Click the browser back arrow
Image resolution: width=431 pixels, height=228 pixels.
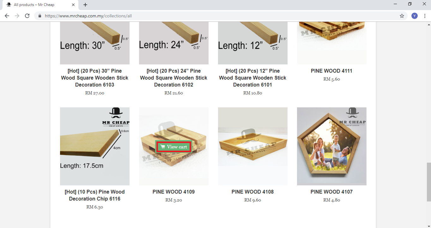pyautogui.click(x=7, y=16)
